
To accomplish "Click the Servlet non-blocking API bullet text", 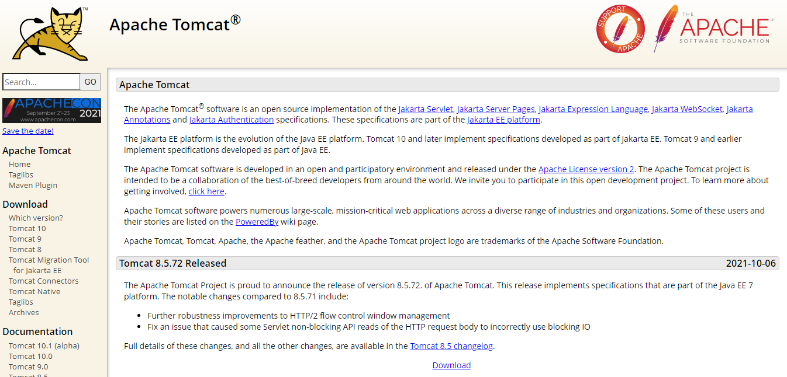I will (x=369, y=327).
